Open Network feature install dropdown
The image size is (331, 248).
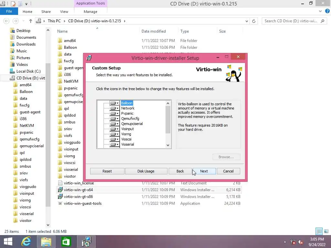[x=114, y=108]
